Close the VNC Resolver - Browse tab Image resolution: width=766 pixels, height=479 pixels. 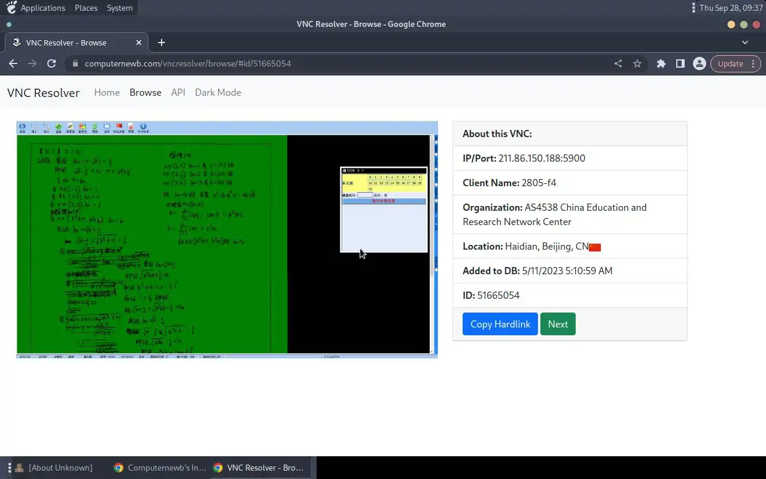(x=139, y=43)
